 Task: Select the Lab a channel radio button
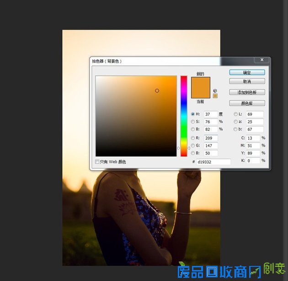(x=235, y=122)
